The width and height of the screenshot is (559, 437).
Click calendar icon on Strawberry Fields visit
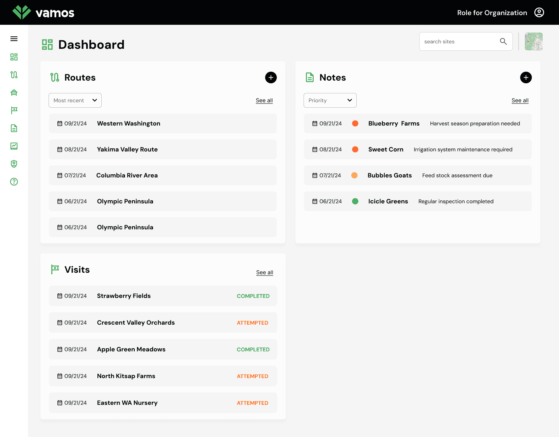pyautogui.click(x=60, y=296)
